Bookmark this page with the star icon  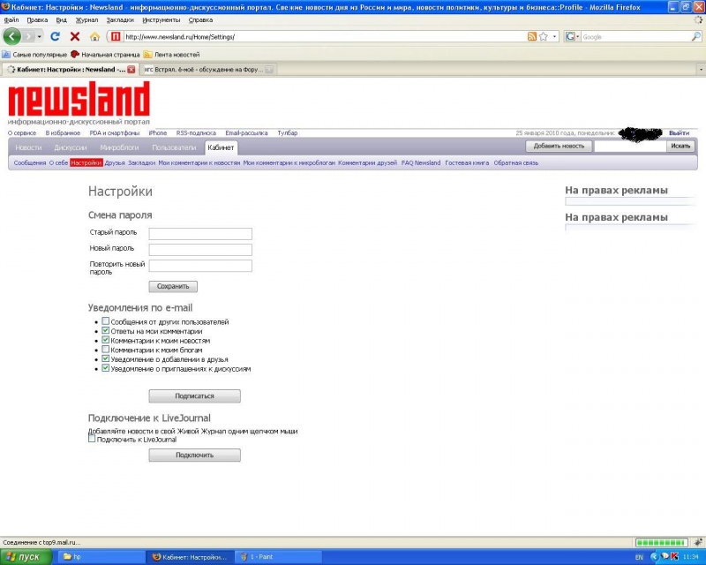544,36
